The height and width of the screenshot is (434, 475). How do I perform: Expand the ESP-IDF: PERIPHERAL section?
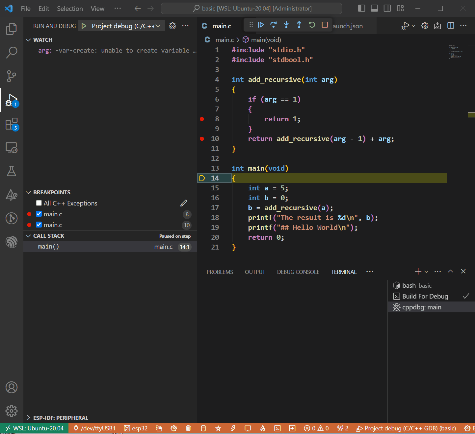[61, 418]
